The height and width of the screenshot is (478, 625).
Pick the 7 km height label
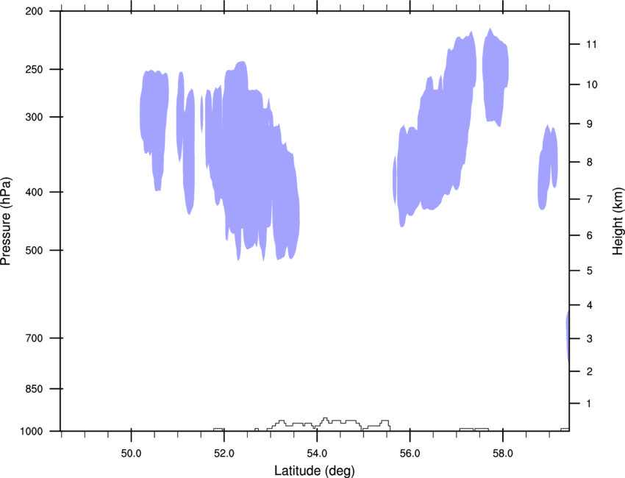click(x=589, y=199)
